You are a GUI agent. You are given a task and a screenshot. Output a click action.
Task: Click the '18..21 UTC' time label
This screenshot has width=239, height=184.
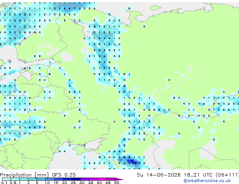(x=198, y=175)
